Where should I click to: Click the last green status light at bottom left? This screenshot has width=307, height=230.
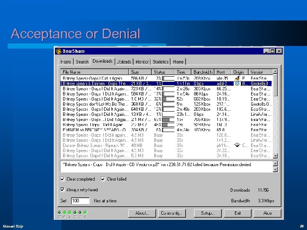pyautogui.click(x=85, y=212)
